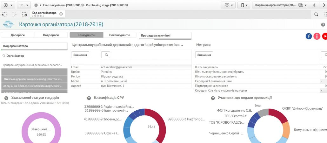The image size is (327, 143).
Task: Click Значения button in Метрики table
Action: [204, 55]
